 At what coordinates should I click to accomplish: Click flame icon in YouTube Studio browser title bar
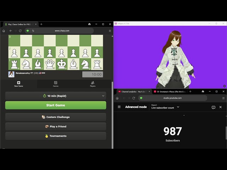pyautogui.click(x=203, y=91)
